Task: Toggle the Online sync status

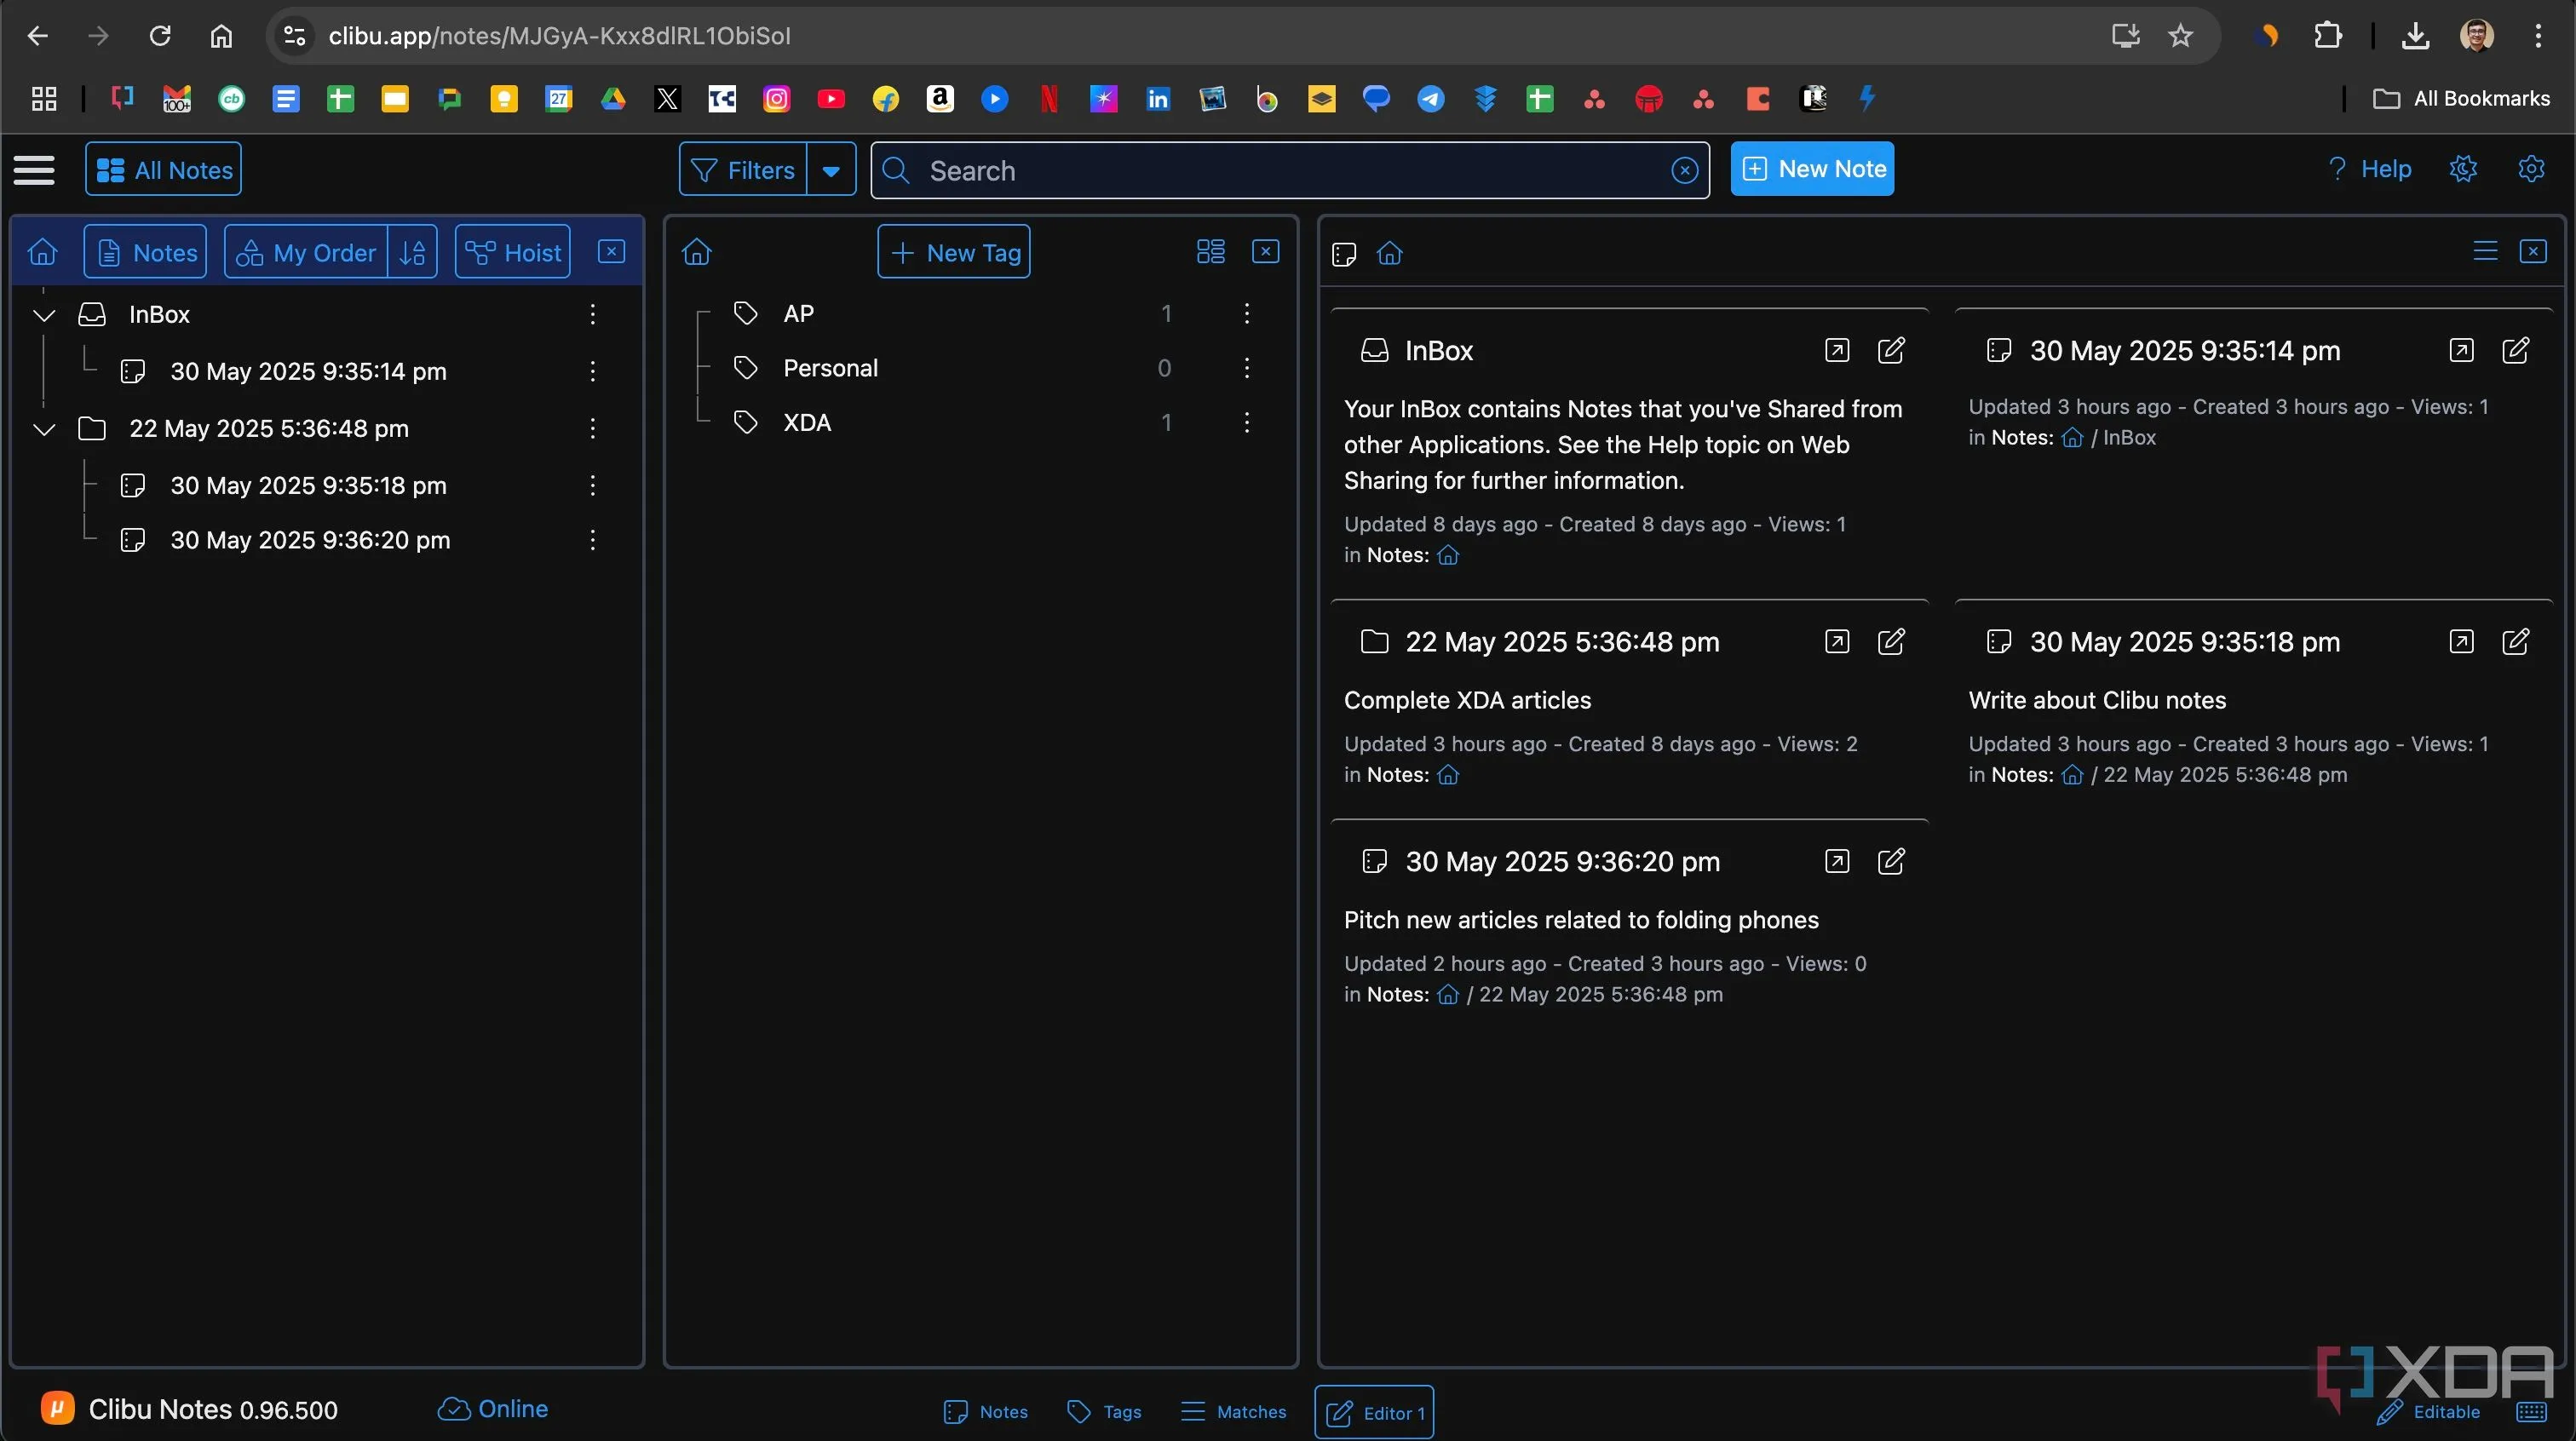Action: point(493,1409)
